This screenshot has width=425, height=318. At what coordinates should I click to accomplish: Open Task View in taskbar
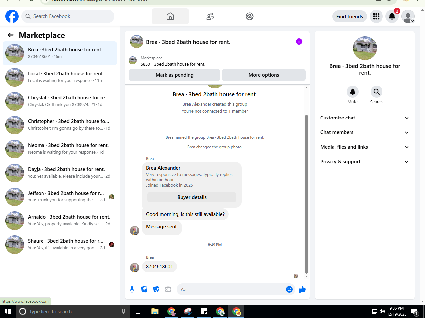pyautogui.click(x=138, y=311)
